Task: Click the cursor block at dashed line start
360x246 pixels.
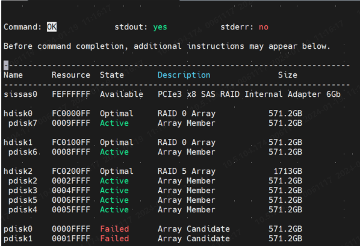Action: pyautogui.click(x=6, y=66)
